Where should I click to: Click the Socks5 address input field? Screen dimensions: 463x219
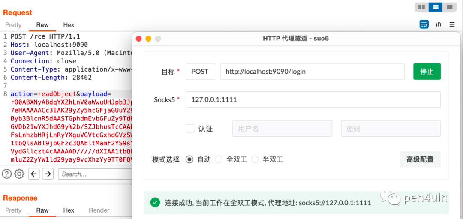313,99
